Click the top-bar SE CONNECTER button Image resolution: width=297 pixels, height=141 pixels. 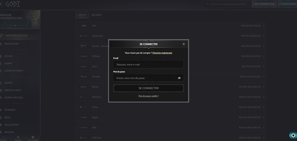[264, 4]
